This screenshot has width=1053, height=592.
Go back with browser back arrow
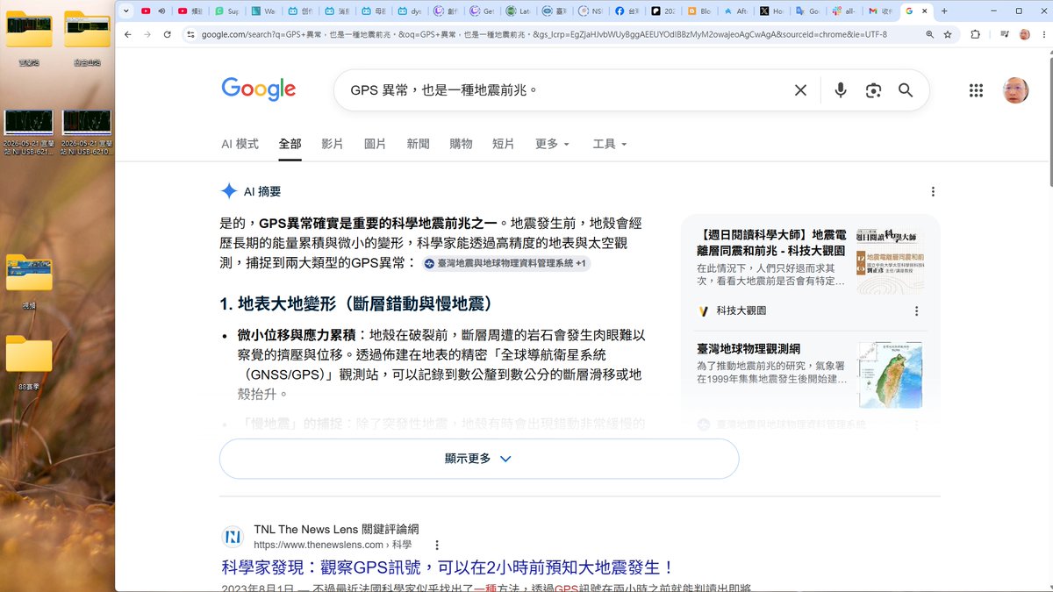click(127, 34)
